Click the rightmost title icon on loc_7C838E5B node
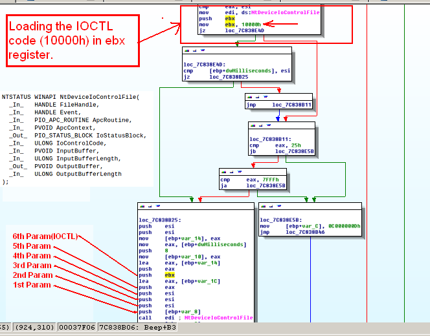The image size is (430, 336). tap(279, 206)
